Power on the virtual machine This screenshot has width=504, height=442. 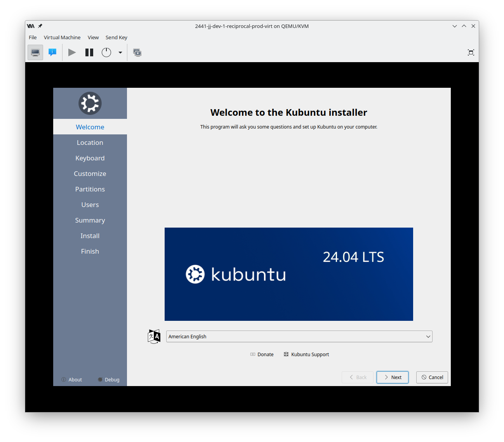coord(72,52)
